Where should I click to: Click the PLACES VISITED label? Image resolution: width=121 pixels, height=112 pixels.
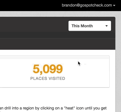pos(48,78)
